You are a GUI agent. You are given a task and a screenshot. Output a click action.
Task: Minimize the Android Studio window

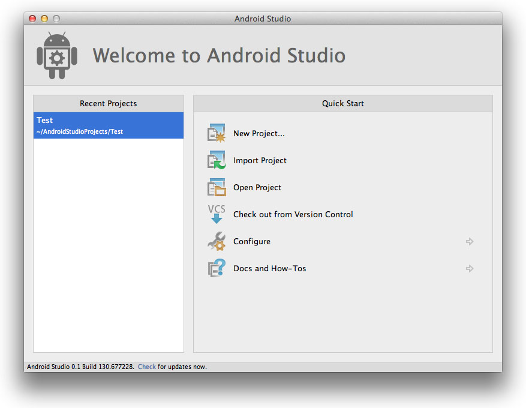click(44, 19)
